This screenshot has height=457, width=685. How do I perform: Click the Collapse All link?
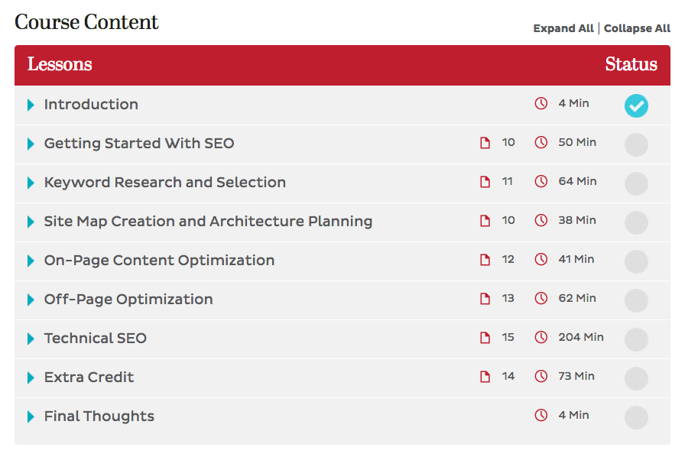637,28
